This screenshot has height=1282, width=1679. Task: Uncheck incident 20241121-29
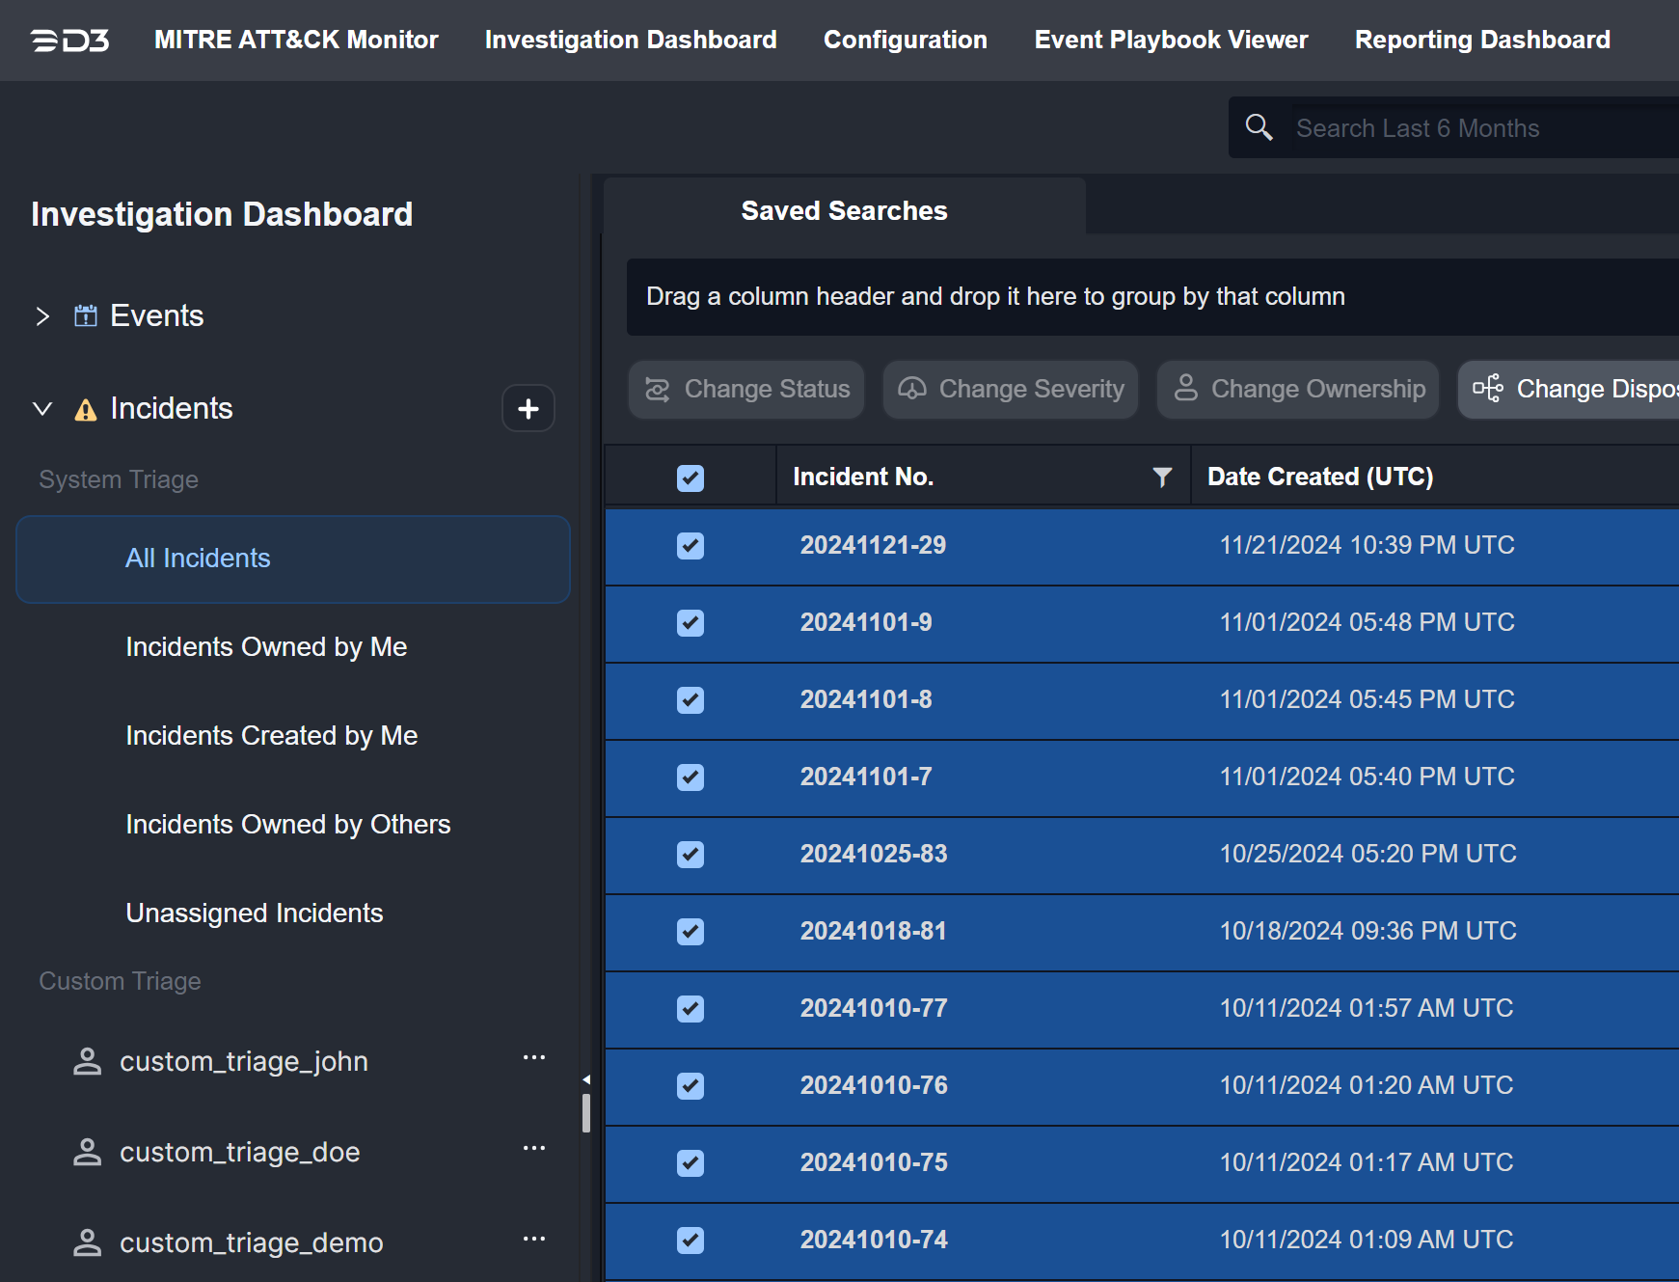(690, 545)
